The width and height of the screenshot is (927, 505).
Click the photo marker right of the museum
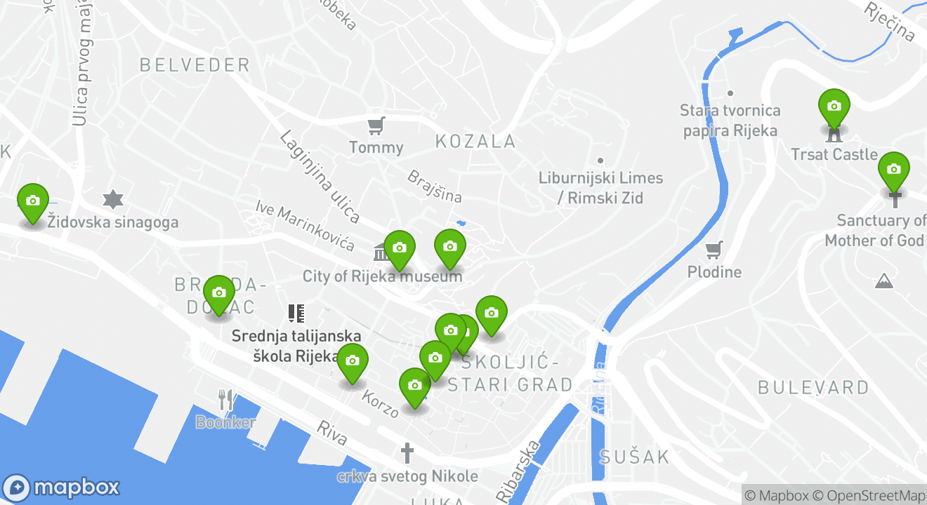[x=449, y=249]
